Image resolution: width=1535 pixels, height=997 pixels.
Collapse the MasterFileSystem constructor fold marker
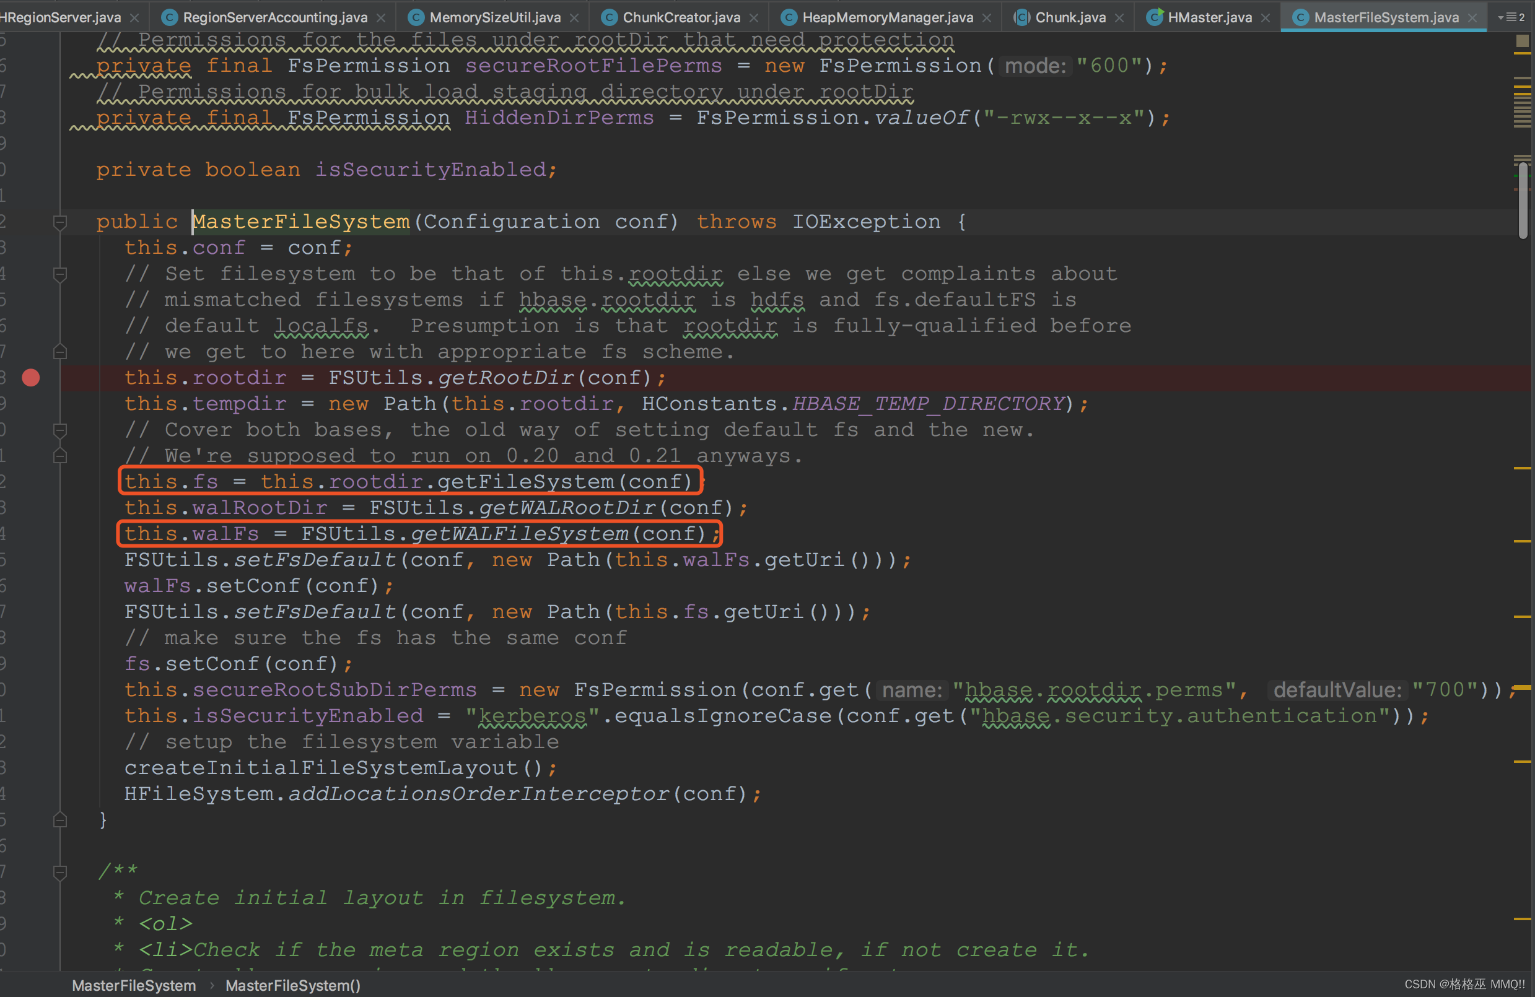(x=60, y=222)
